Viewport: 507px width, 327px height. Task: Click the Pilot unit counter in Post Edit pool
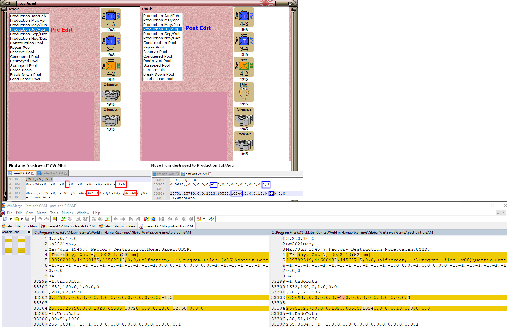coord(244,92)
